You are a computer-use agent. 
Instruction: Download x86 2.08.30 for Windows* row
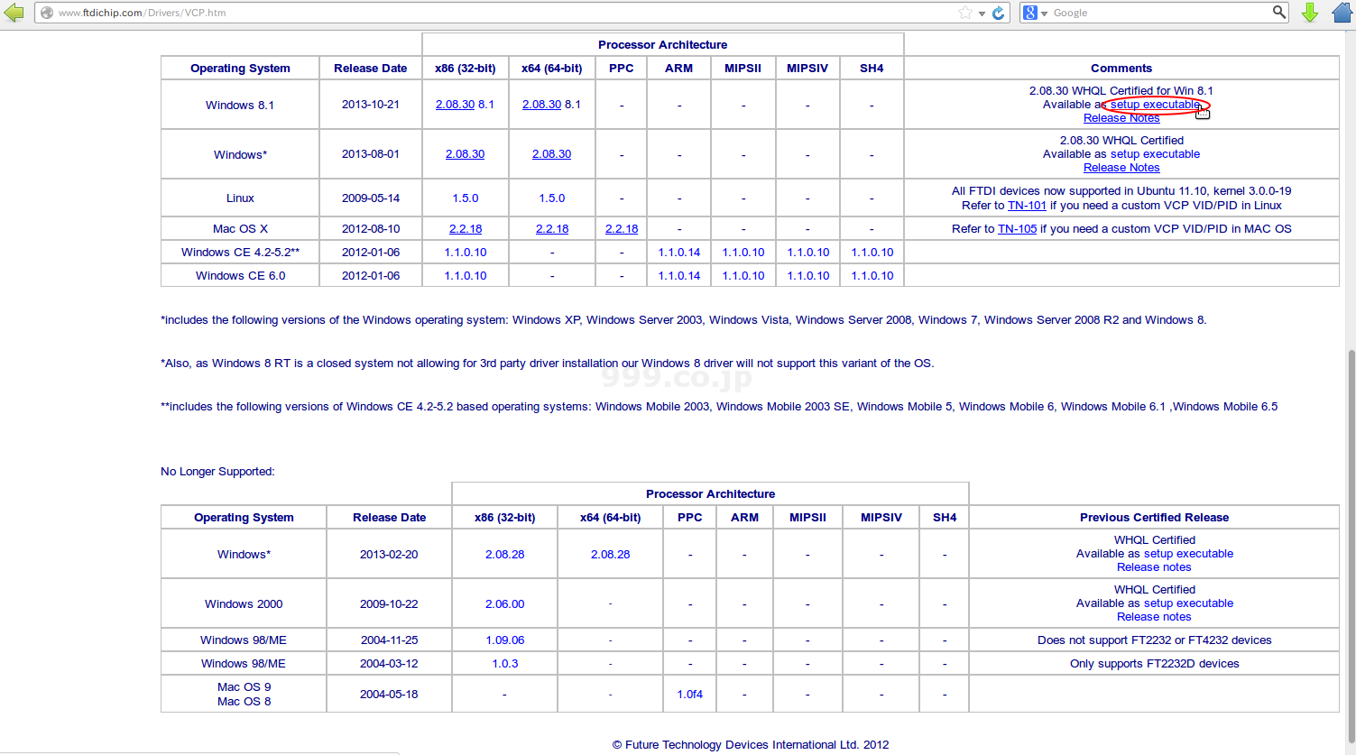(465, 154)
